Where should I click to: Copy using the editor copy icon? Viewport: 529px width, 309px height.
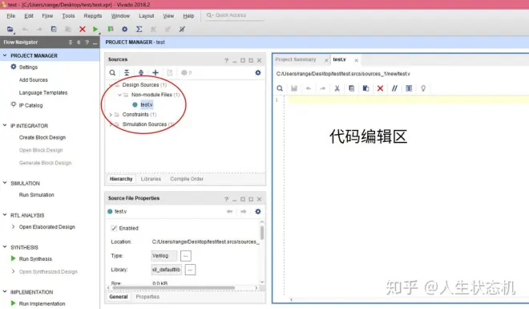[x=351, y=88]
